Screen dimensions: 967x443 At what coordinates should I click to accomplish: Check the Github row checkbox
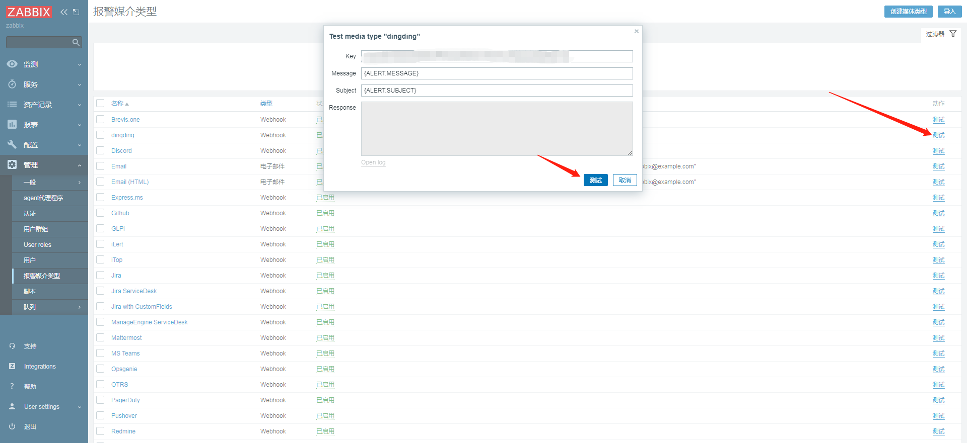click(x=100, y=213)
